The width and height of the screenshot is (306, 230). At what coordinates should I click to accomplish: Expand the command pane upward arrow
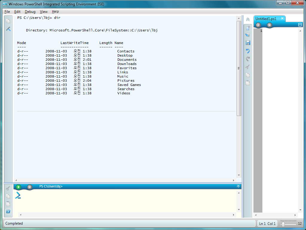pyautogui.click(x=238, y=187)
